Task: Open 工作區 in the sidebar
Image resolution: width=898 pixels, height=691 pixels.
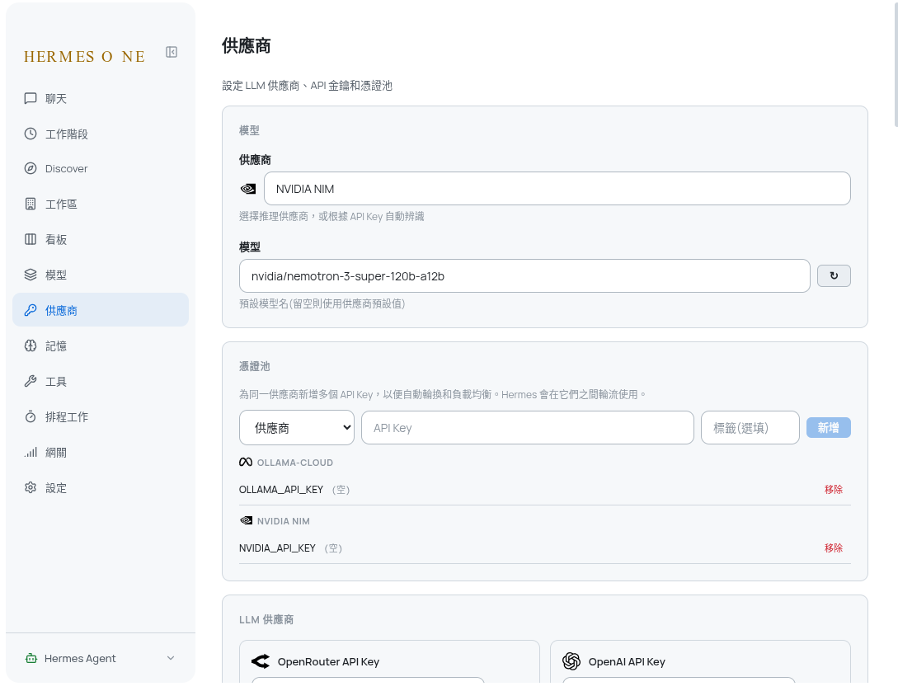Action: point(101,204)
